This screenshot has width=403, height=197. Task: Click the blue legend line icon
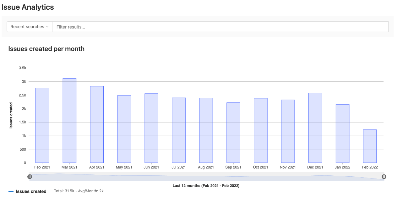click(10, 191)
